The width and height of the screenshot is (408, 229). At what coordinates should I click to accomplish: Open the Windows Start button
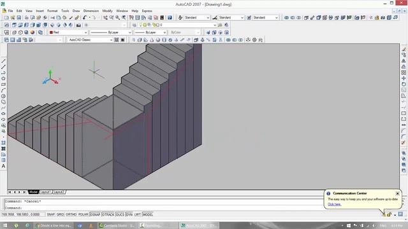pos(5,225)
